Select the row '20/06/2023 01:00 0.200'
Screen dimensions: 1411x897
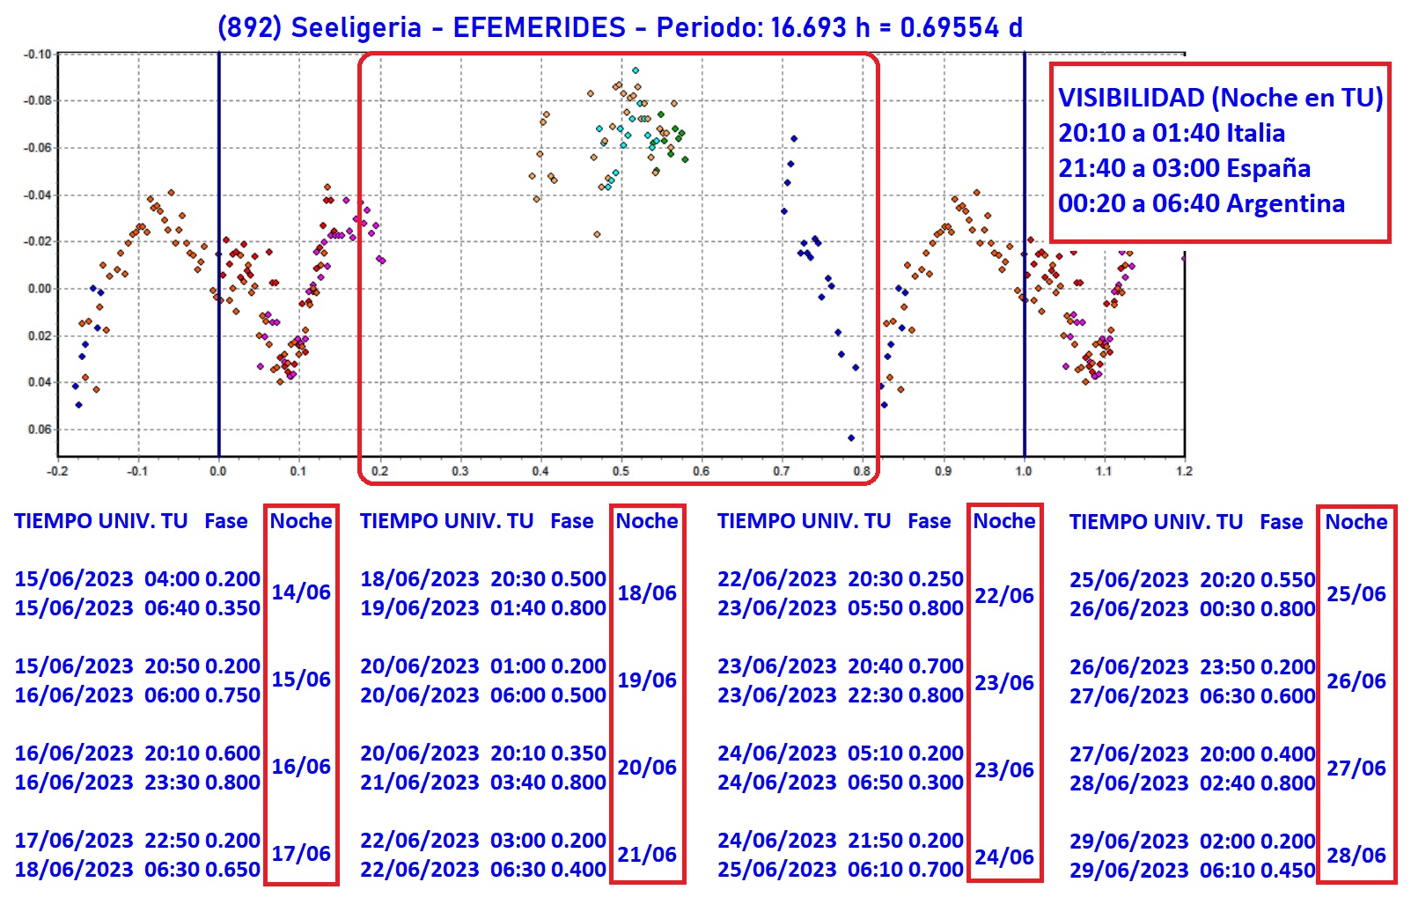pos(483,666)
